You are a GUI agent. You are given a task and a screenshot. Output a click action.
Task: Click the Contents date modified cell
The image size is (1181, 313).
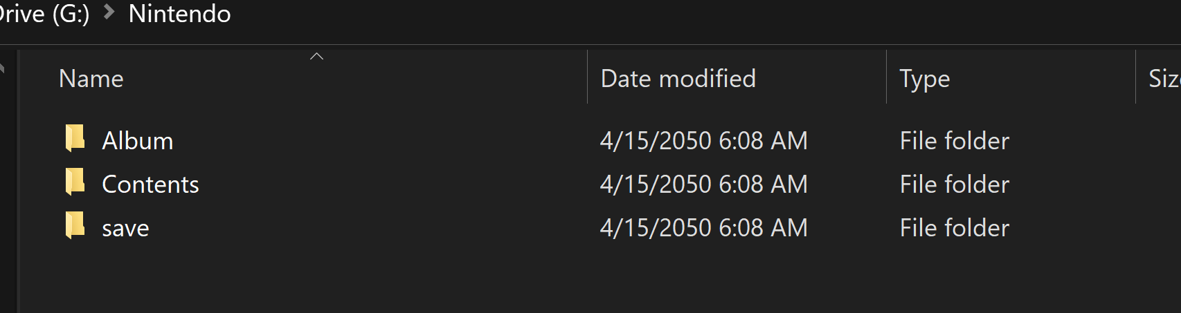point(703,184)
